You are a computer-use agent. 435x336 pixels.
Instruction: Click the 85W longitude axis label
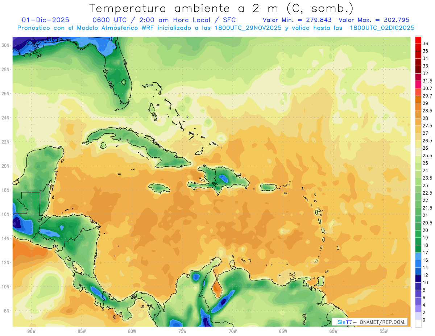[x=82, y=331]
